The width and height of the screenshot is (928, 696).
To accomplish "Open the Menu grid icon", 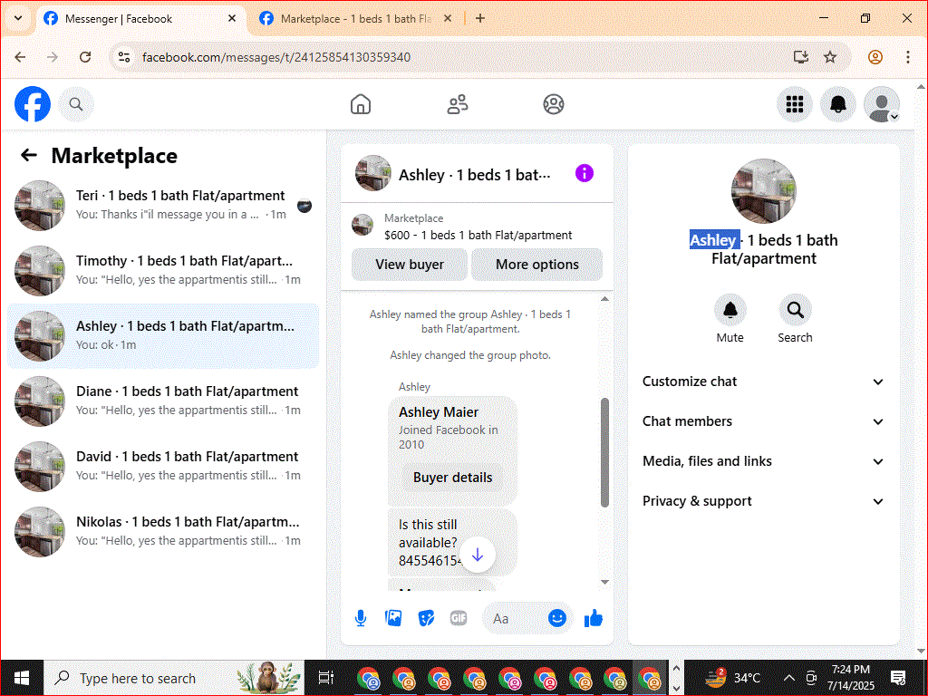I will [x=794, y=104].
